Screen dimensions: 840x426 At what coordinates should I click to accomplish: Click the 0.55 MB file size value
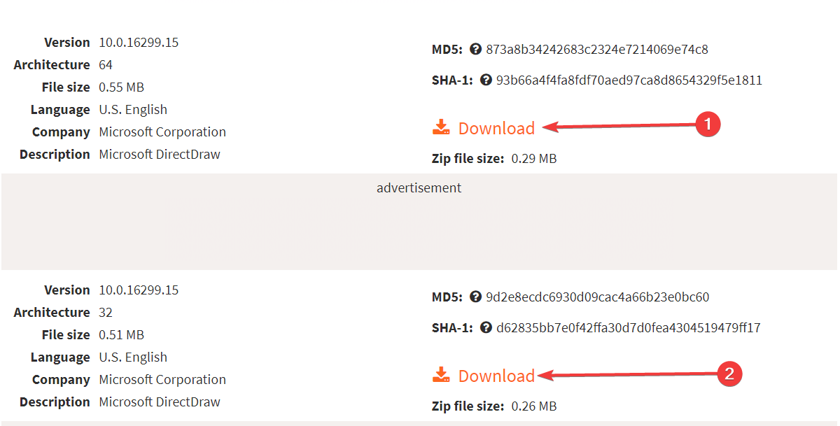[x=122, y=87]
